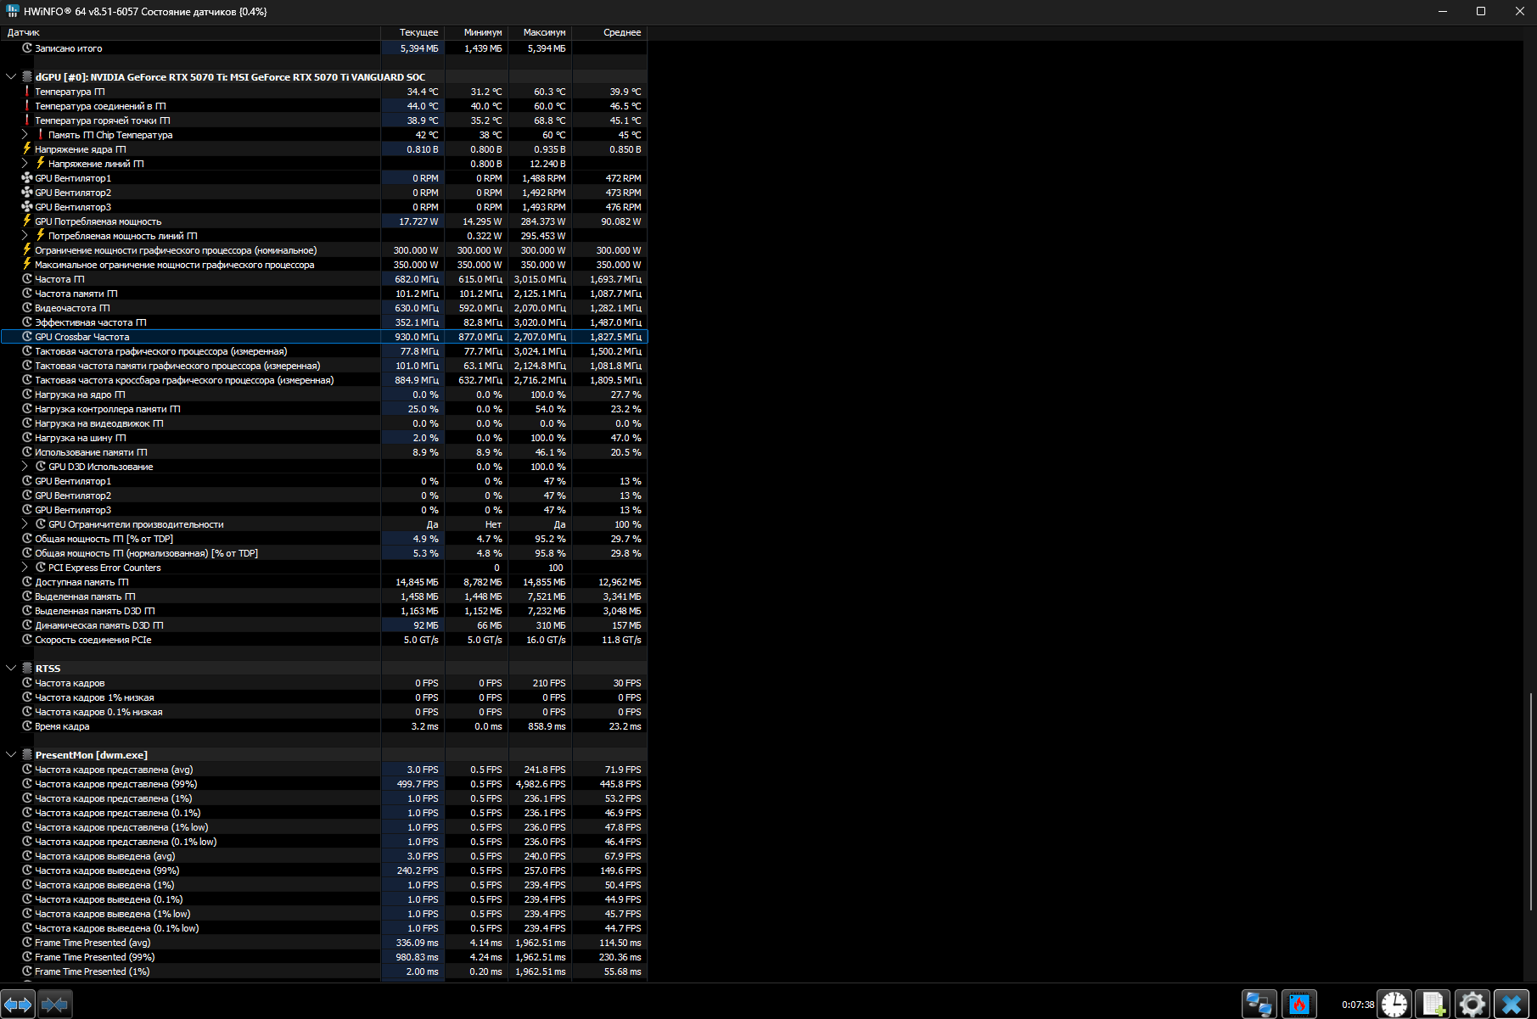Viewport: 1537px width, 1019px height.
Task: Click thermometer icon beside Температура ГП
Action: tap(27, 92)
